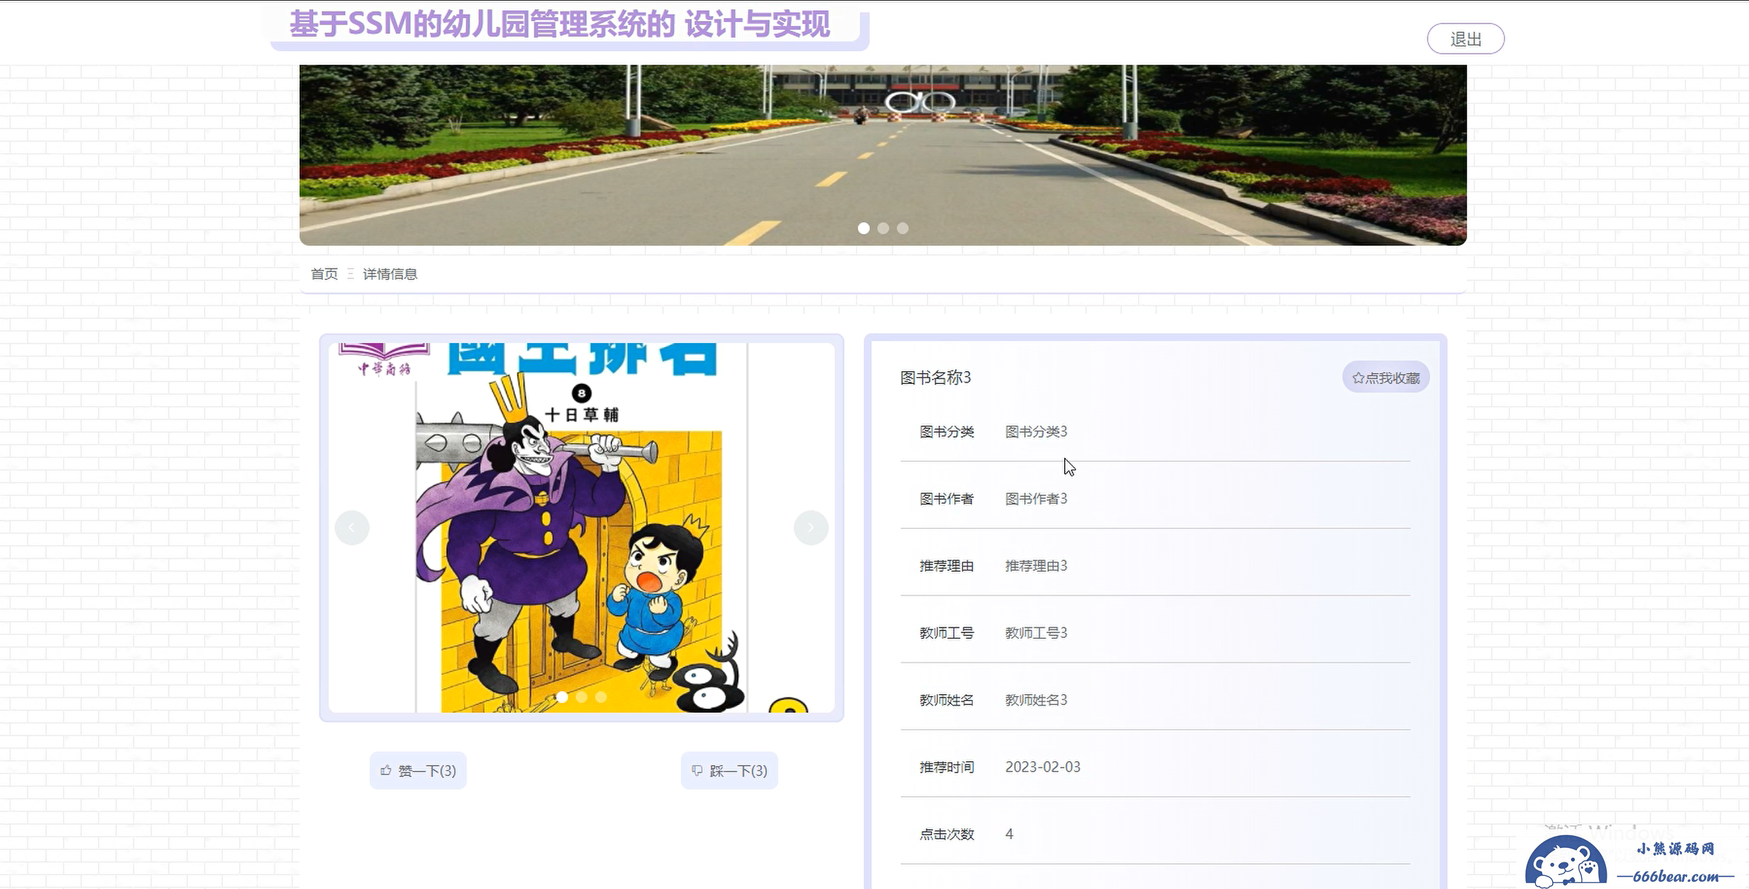Click the 教师工号 label

946,633
